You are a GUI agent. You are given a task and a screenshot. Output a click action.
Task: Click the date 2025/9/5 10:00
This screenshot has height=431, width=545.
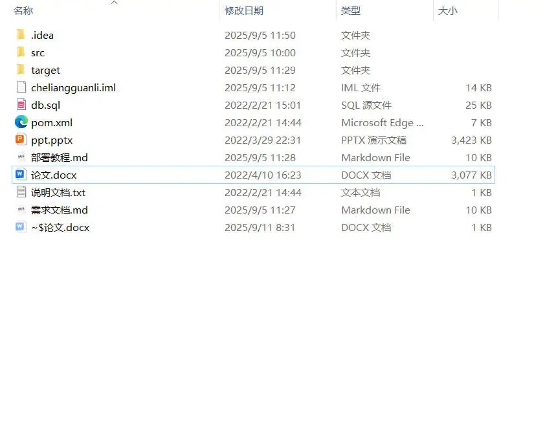[260, 53]
